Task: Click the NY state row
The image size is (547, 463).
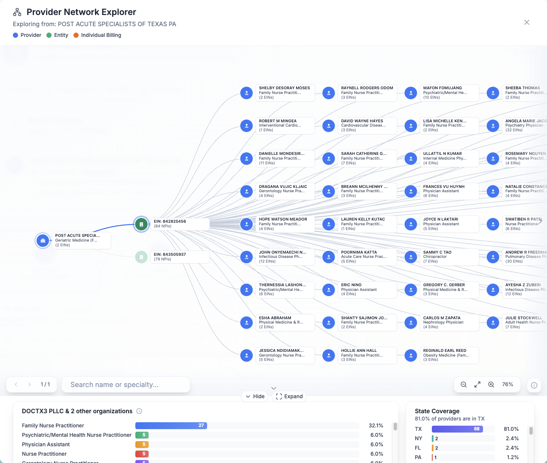Action: pos(467,439)
